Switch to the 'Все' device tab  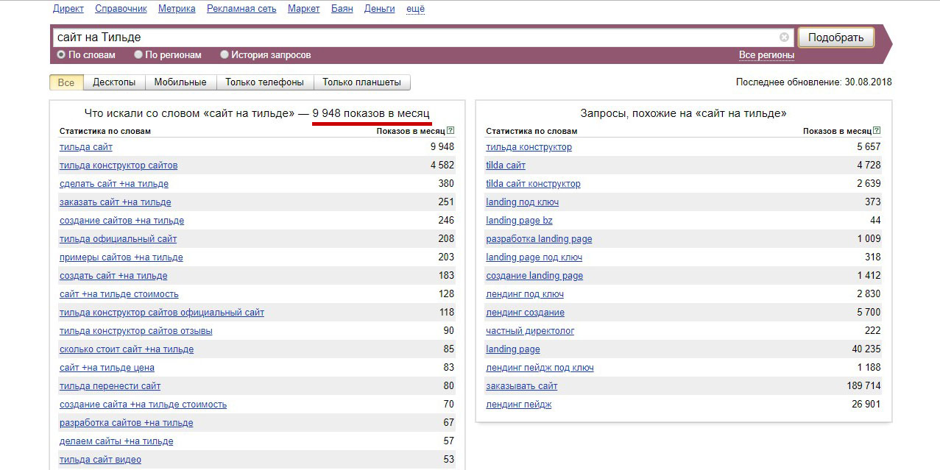coord(66,82)
